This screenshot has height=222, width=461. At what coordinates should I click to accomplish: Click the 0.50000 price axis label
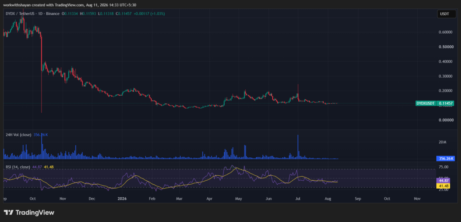pyautogui.click(x=446, y=47)
